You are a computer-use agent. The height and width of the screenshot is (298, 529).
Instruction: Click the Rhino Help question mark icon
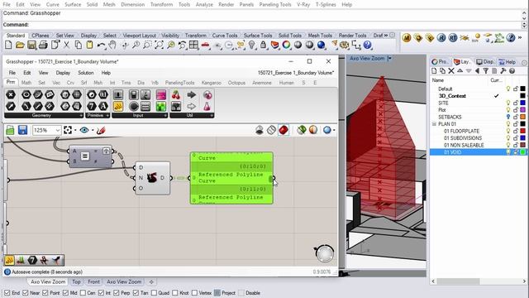click(367, 45)
